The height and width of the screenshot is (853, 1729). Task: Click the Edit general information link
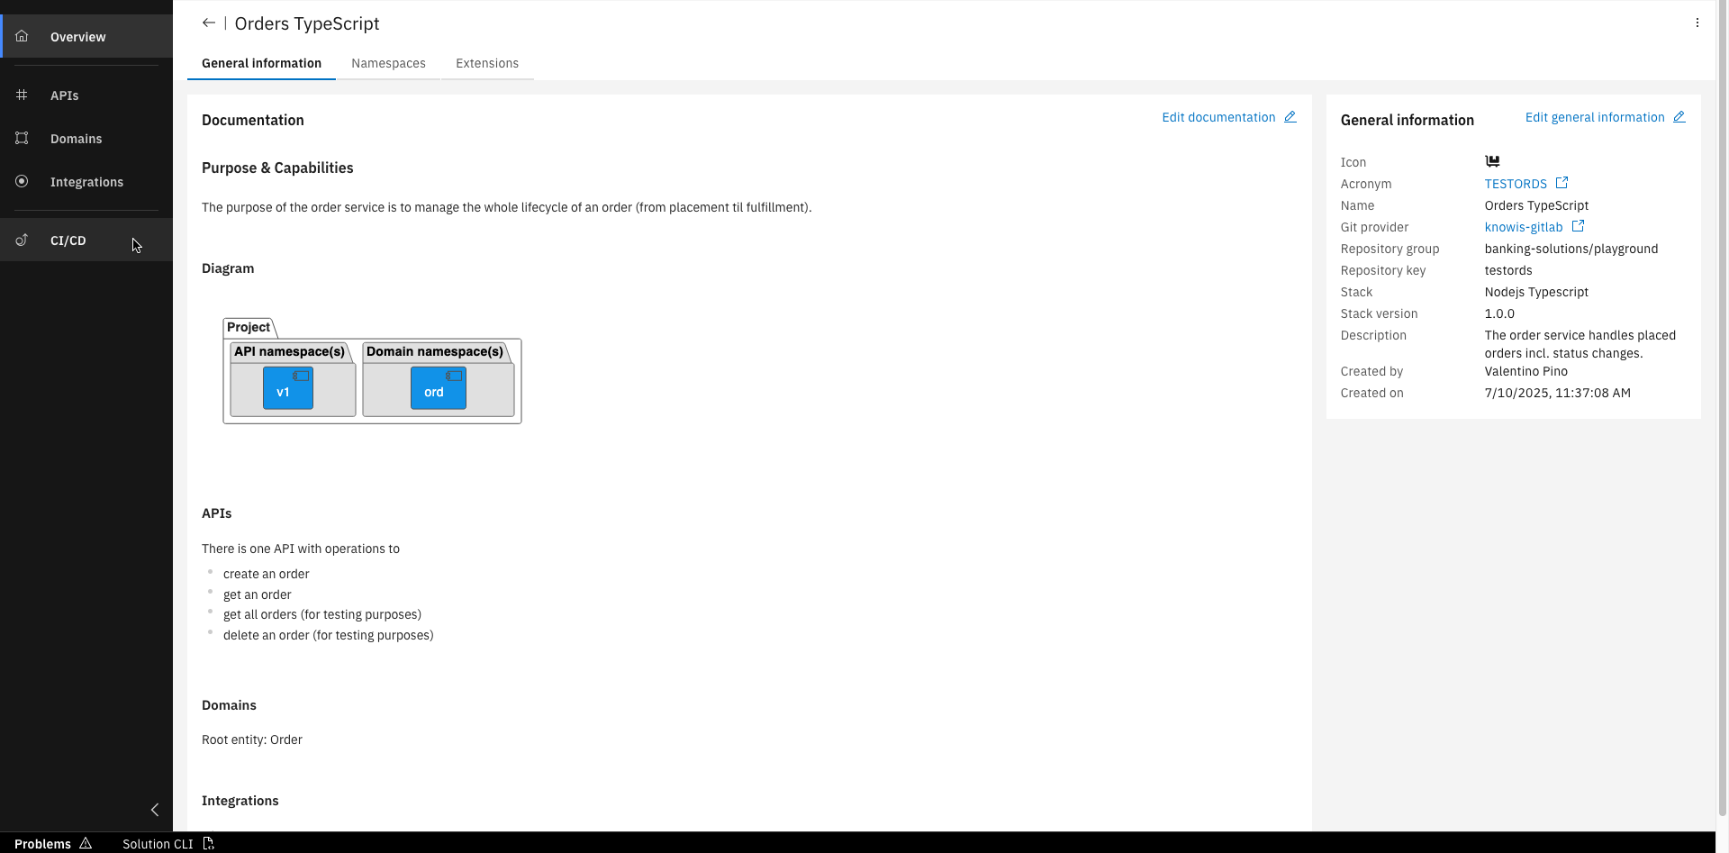coord(1595,117)
